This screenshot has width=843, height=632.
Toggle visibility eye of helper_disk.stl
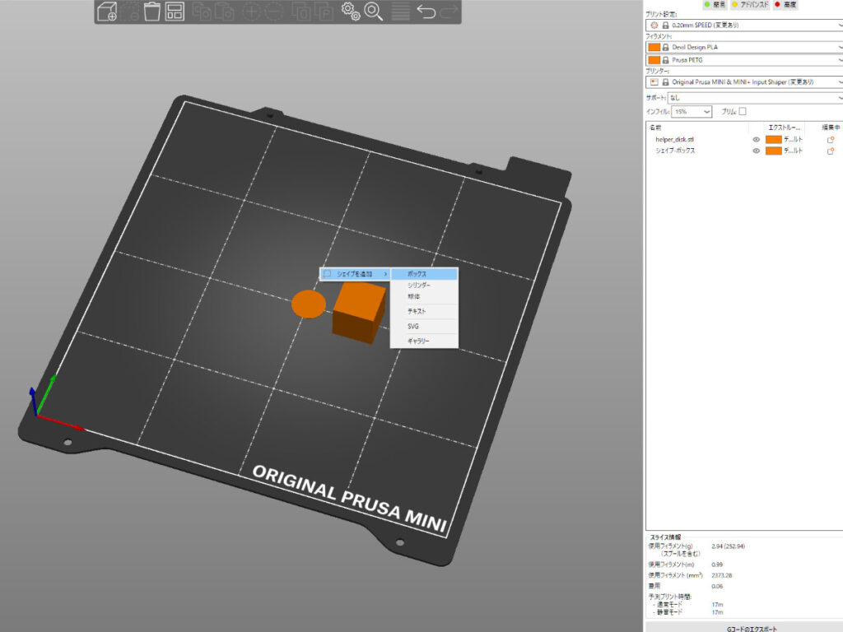coord(756,140)
